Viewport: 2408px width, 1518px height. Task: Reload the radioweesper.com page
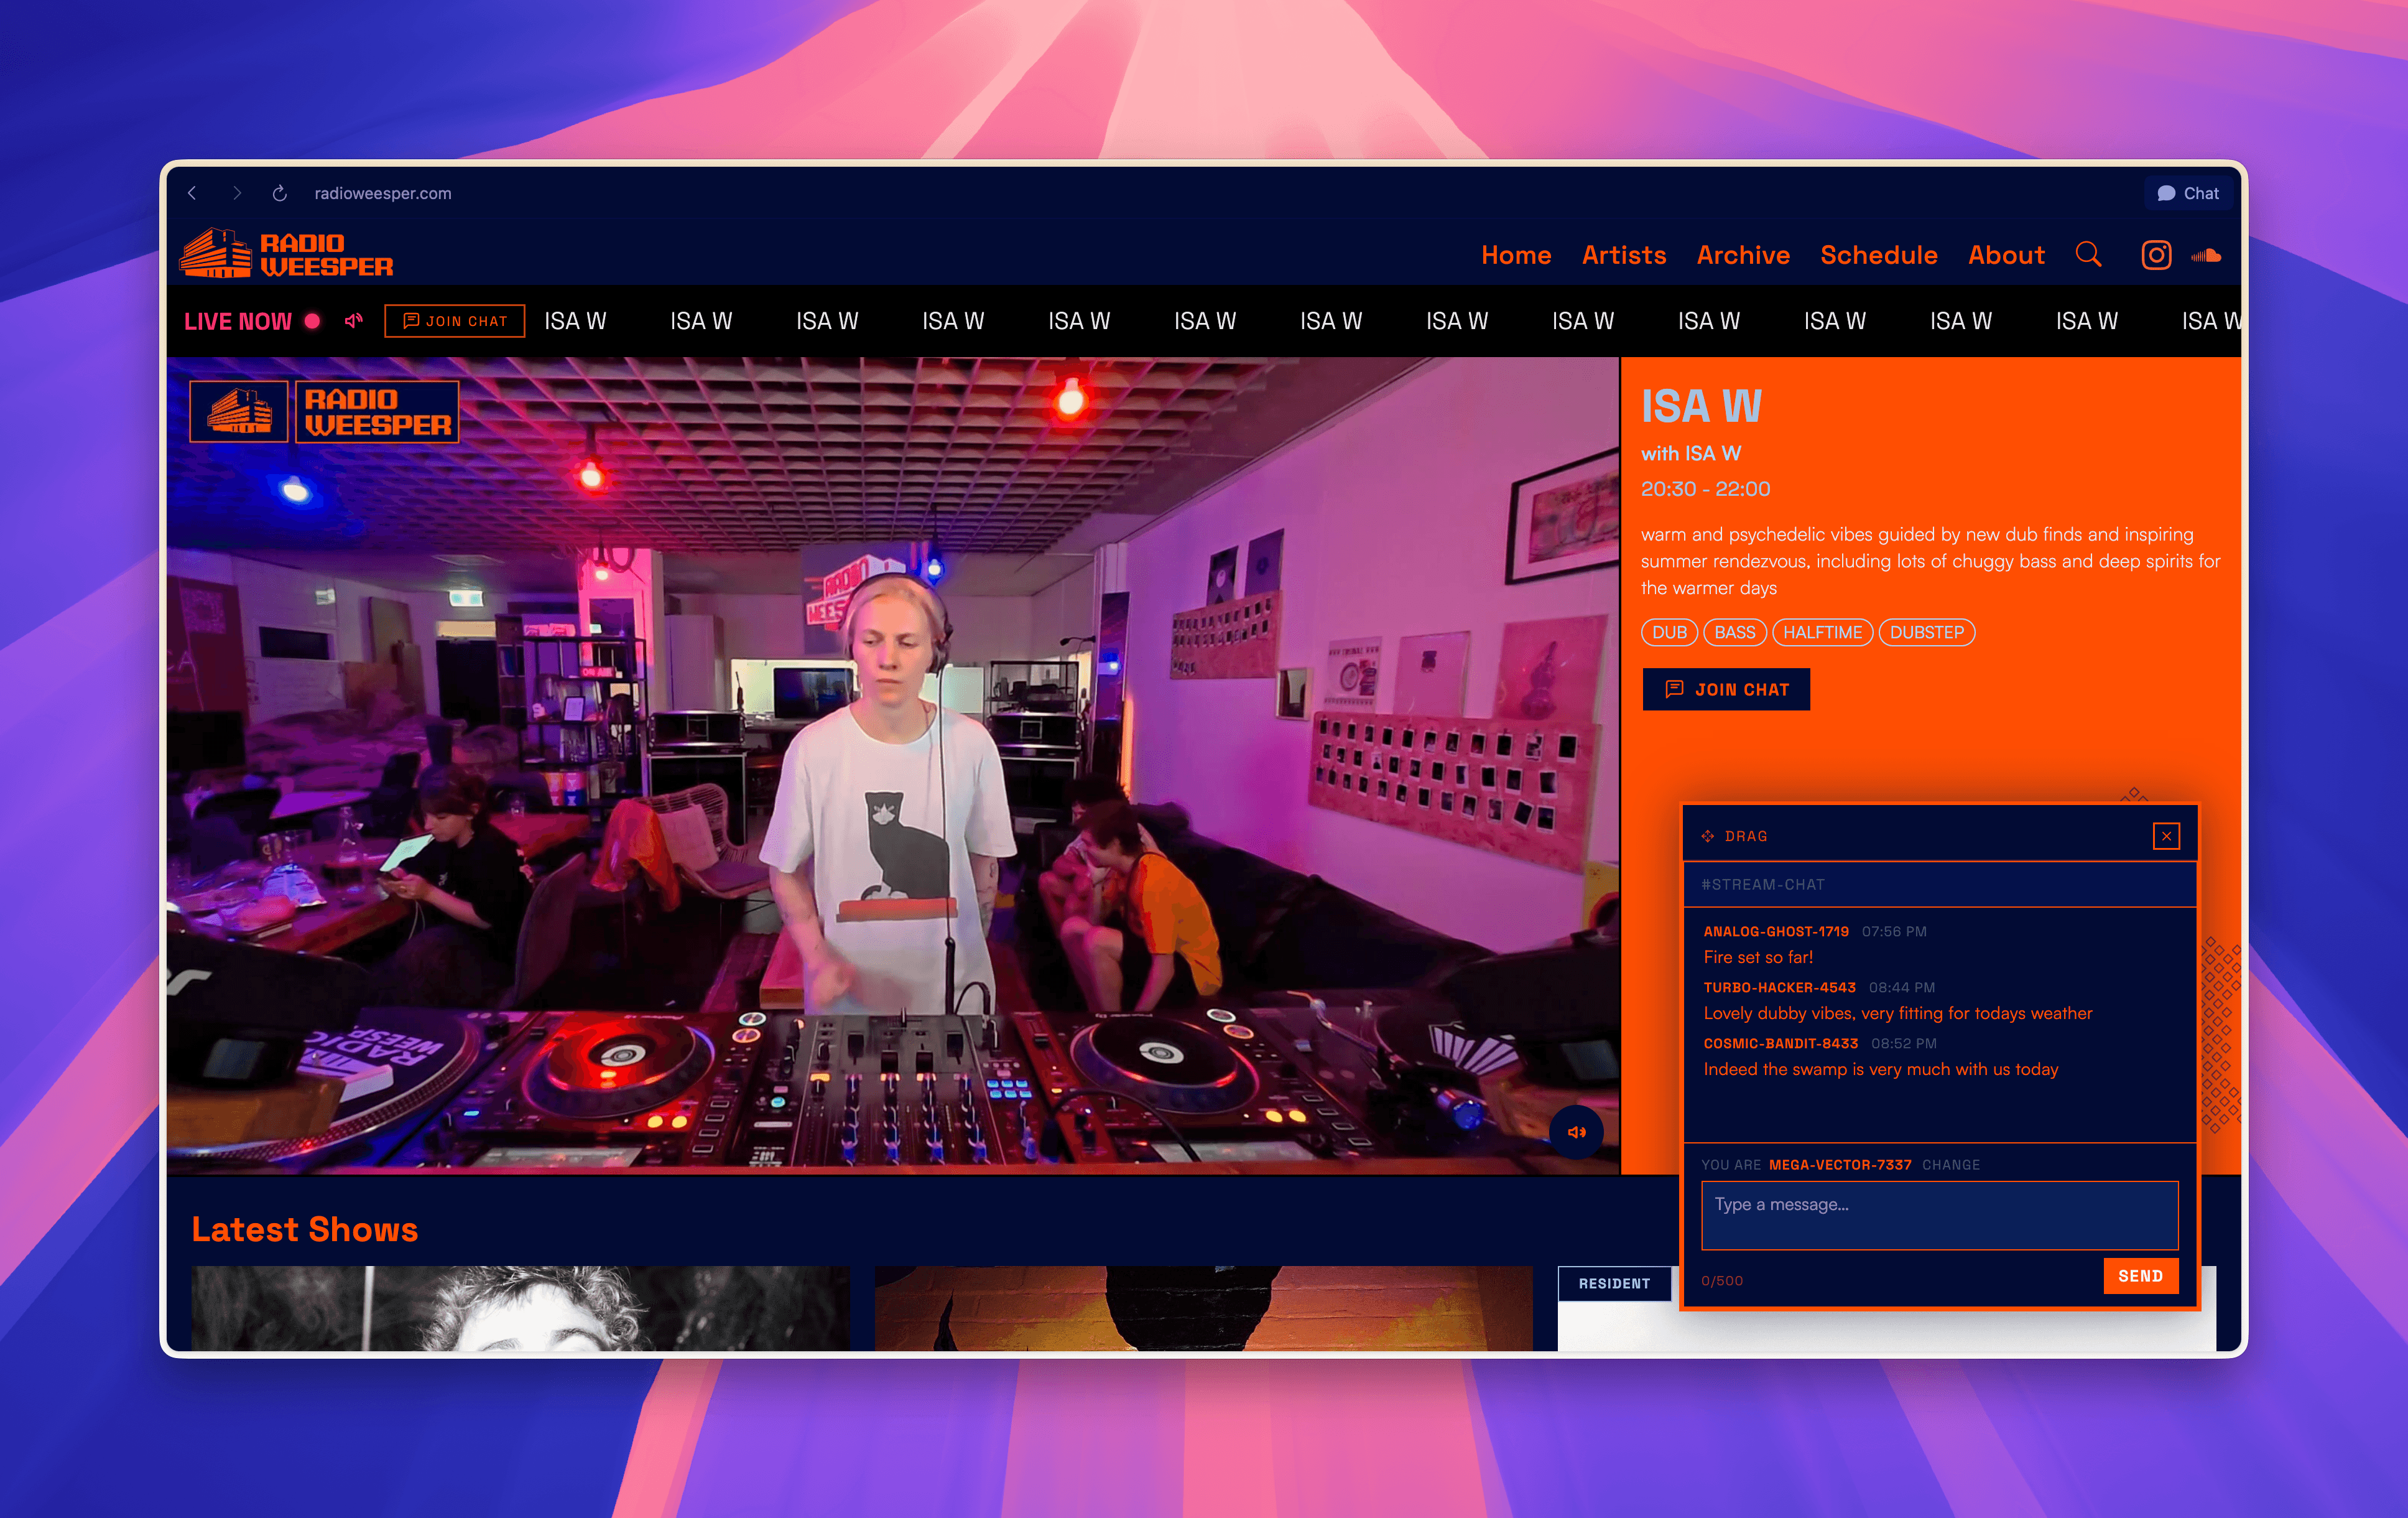coord(280,193)
